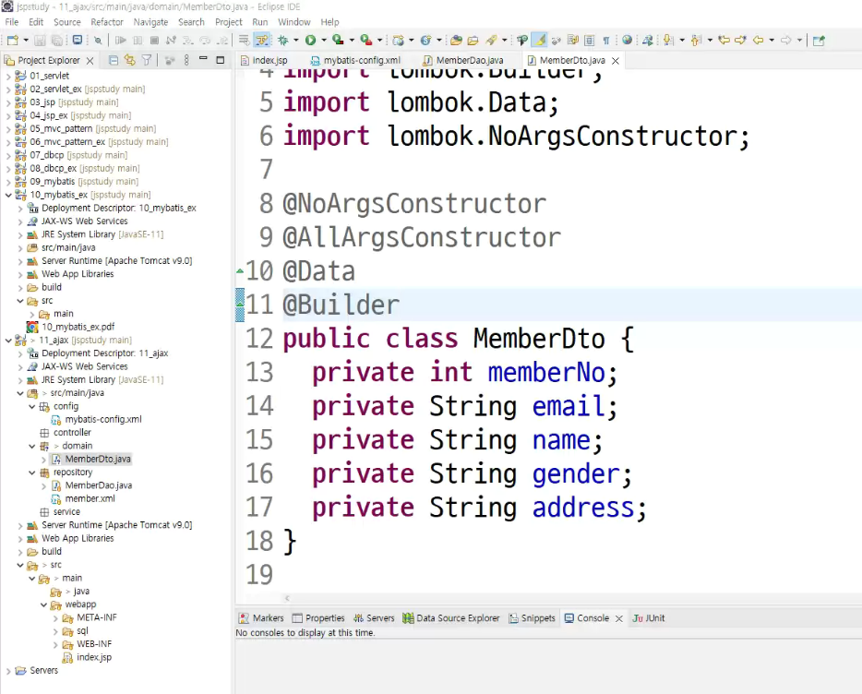Screen dimensions: 862x694
Task: Open the File menu
Action: pos(12,22)
